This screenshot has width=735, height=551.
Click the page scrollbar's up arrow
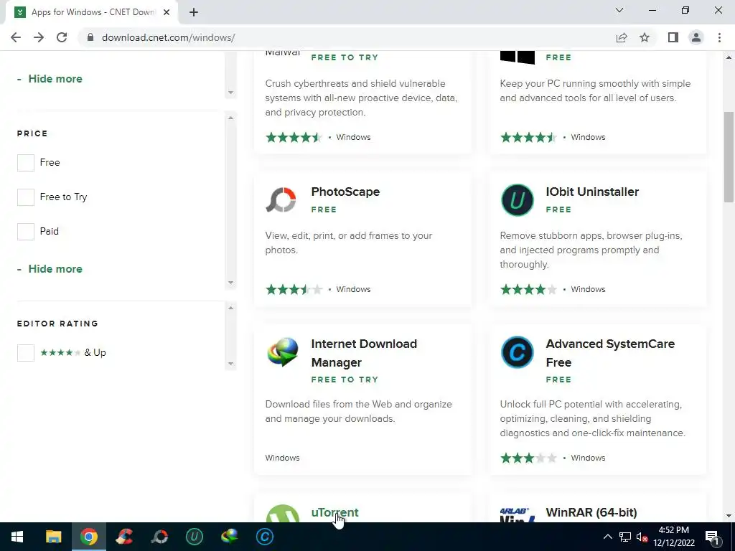(729, 57)
